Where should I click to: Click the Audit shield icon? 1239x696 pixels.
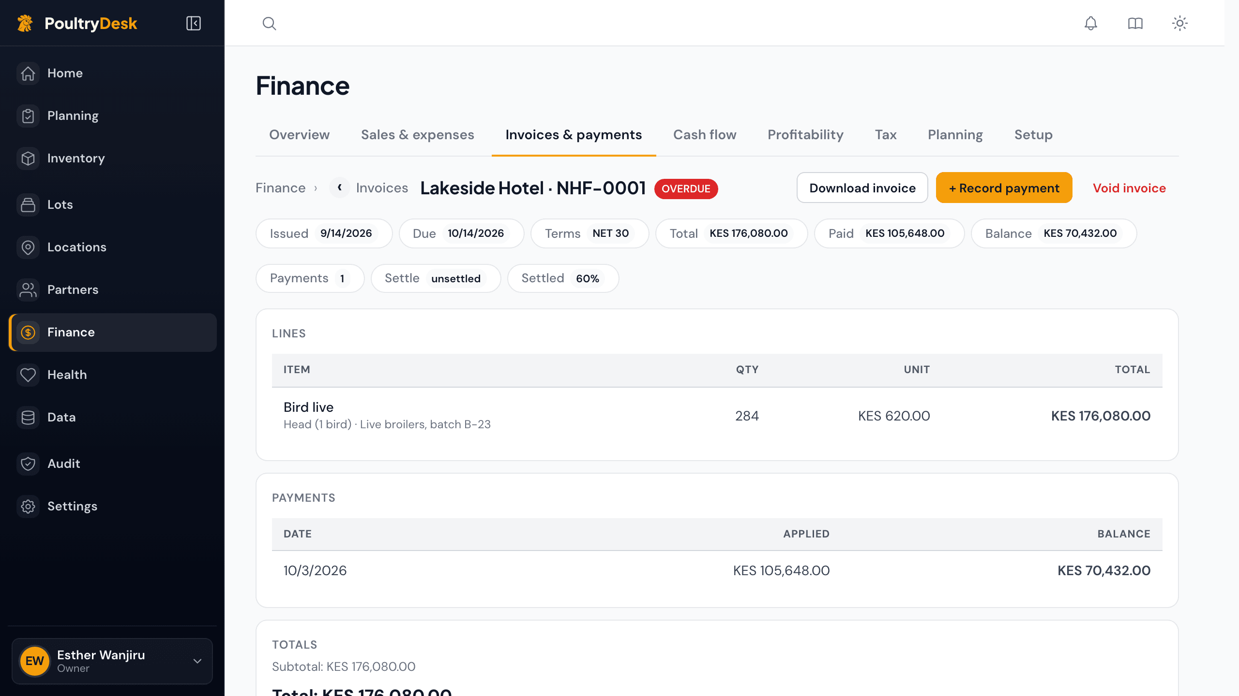28,464
